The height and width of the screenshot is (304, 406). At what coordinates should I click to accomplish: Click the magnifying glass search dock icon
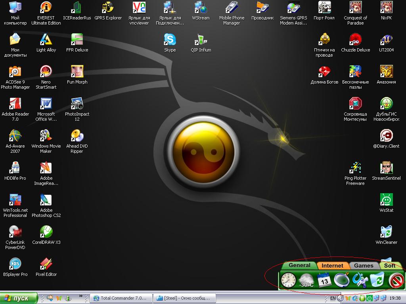pyautogui.click(x=341, y=280)
